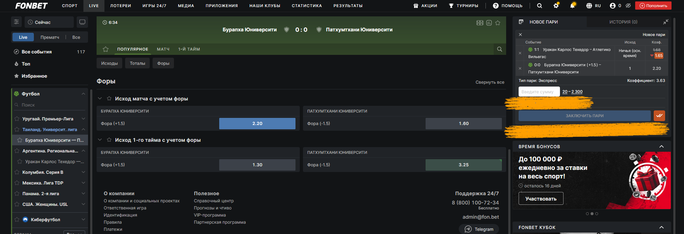Remove the Уракан Карлос Техедор bet from slip
The image size is (684, 234).
coord(520,53)
